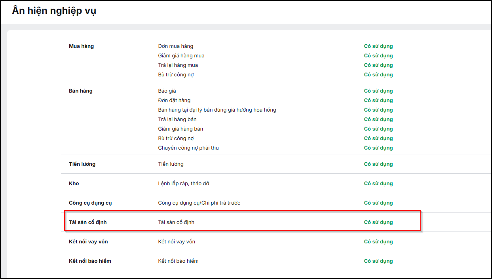
Task: Toggle 'Có sử dụng' for Giảm giá hàng mua
Action: pyautogui.click(x=378, y=56)
